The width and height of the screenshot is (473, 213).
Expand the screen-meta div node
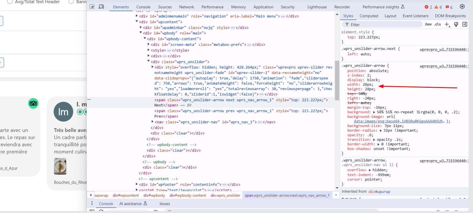(149, 44)
